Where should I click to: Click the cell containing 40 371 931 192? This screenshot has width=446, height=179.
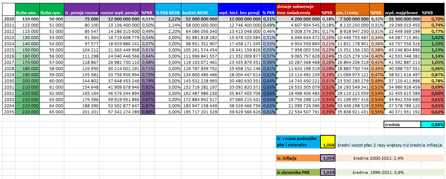[x=402, y=112]
